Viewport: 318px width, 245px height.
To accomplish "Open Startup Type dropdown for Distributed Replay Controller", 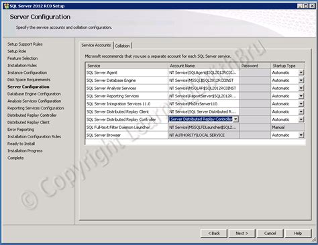I will (x=301, y=119).
